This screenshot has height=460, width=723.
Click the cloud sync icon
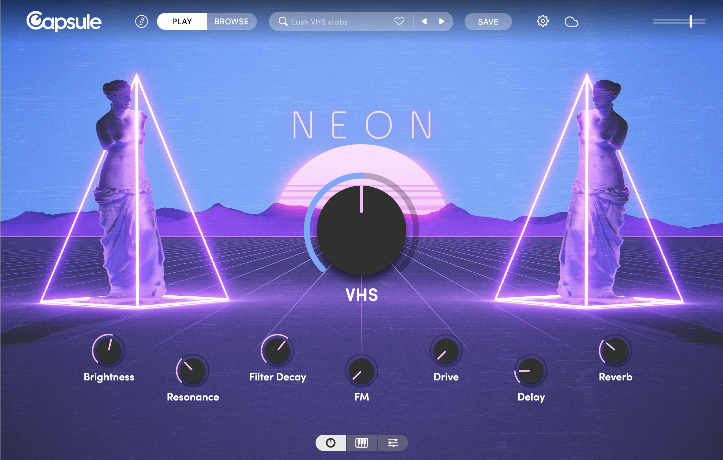pyautogui.click(x=572, y=21)
